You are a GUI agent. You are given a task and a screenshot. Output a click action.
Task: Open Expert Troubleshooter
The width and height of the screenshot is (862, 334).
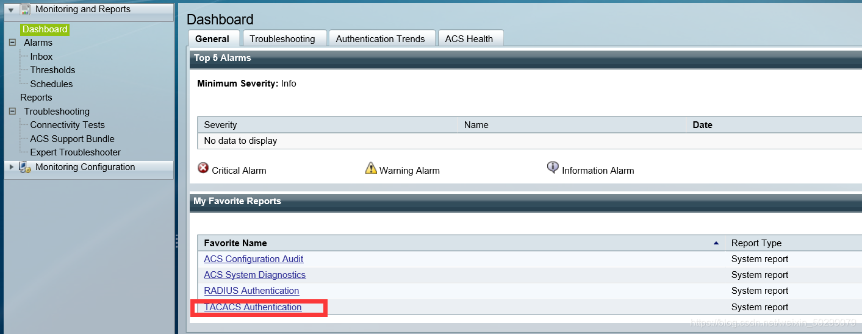click(x=75, y=152)
